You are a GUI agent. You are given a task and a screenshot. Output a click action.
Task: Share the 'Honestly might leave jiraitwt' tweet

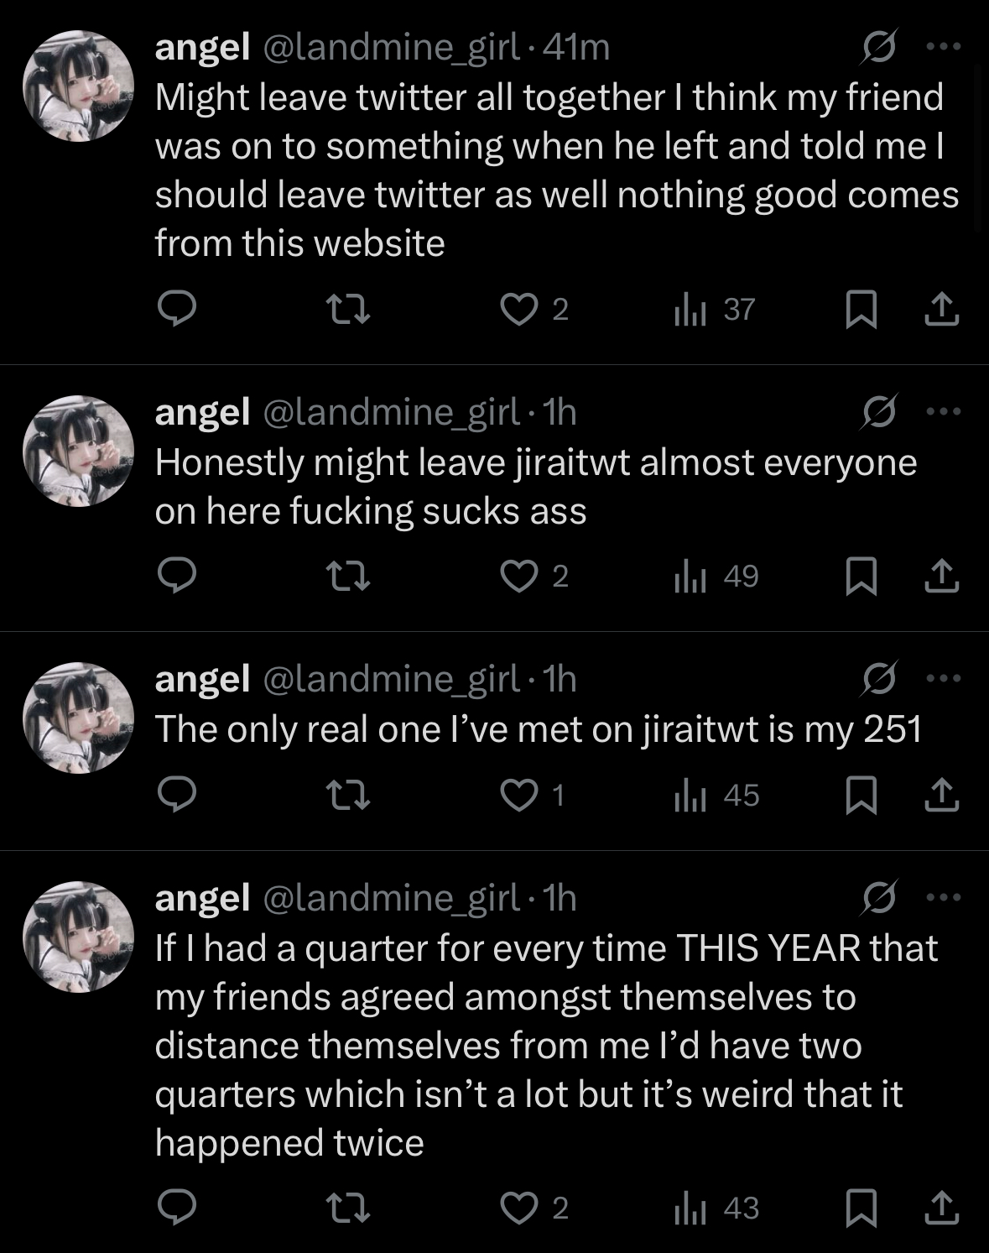[x=941, y=576]
